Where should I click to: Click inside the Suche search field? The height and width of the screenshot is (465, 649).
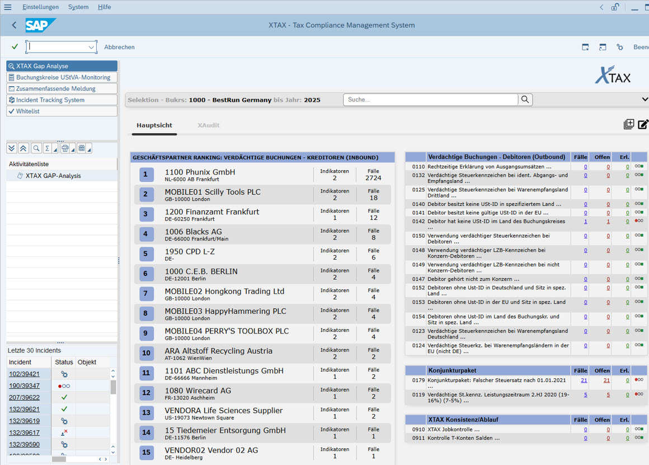point(431,99)
